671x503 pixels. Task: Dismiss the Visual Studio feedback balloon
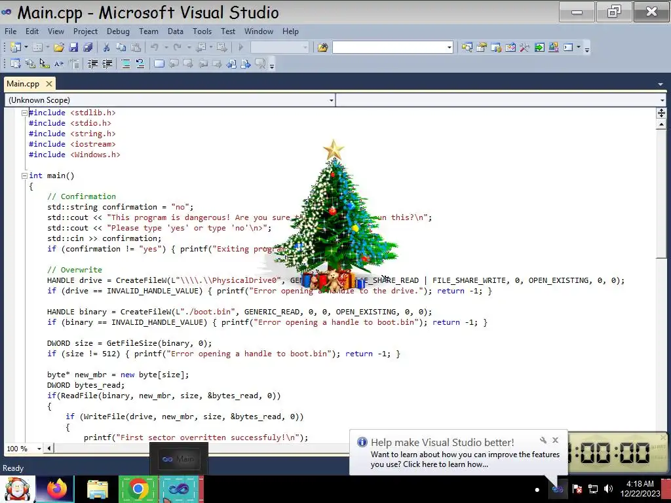point(555,440)
